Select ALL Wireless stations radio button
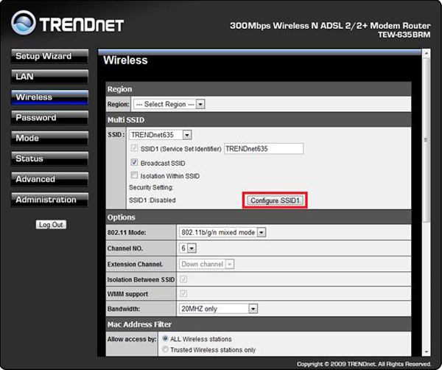 pos(166,338)
